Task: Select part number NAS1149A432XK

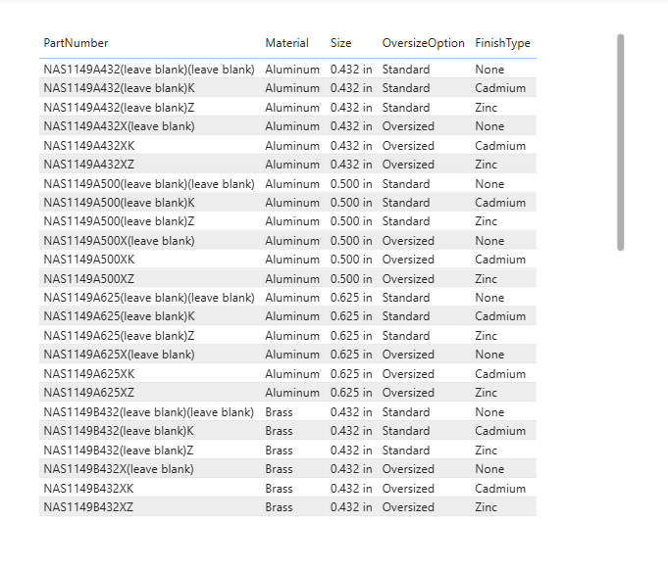Action: [x=89, y=146]
